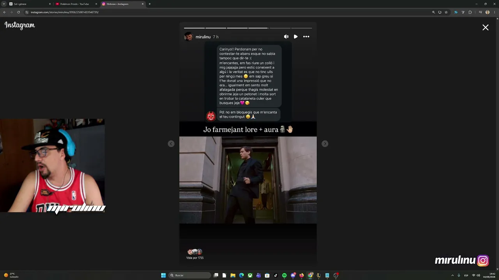Close the story viewer with the X
The width and height of the screenshot is (499, 280).
coord(485,27)
